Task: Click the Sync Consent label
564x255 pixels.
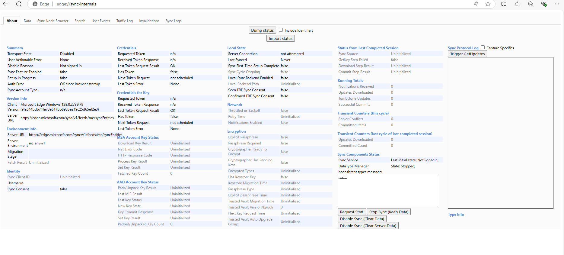Action: pyautogui.click(x=18, y=189)
